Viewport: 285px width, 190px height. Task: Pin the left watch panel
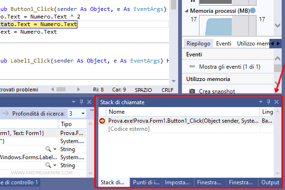[x=81, y=102]
